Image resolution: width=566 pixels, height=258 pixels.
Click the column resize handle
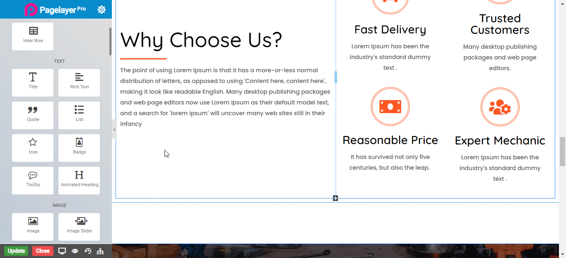point(336,77)
